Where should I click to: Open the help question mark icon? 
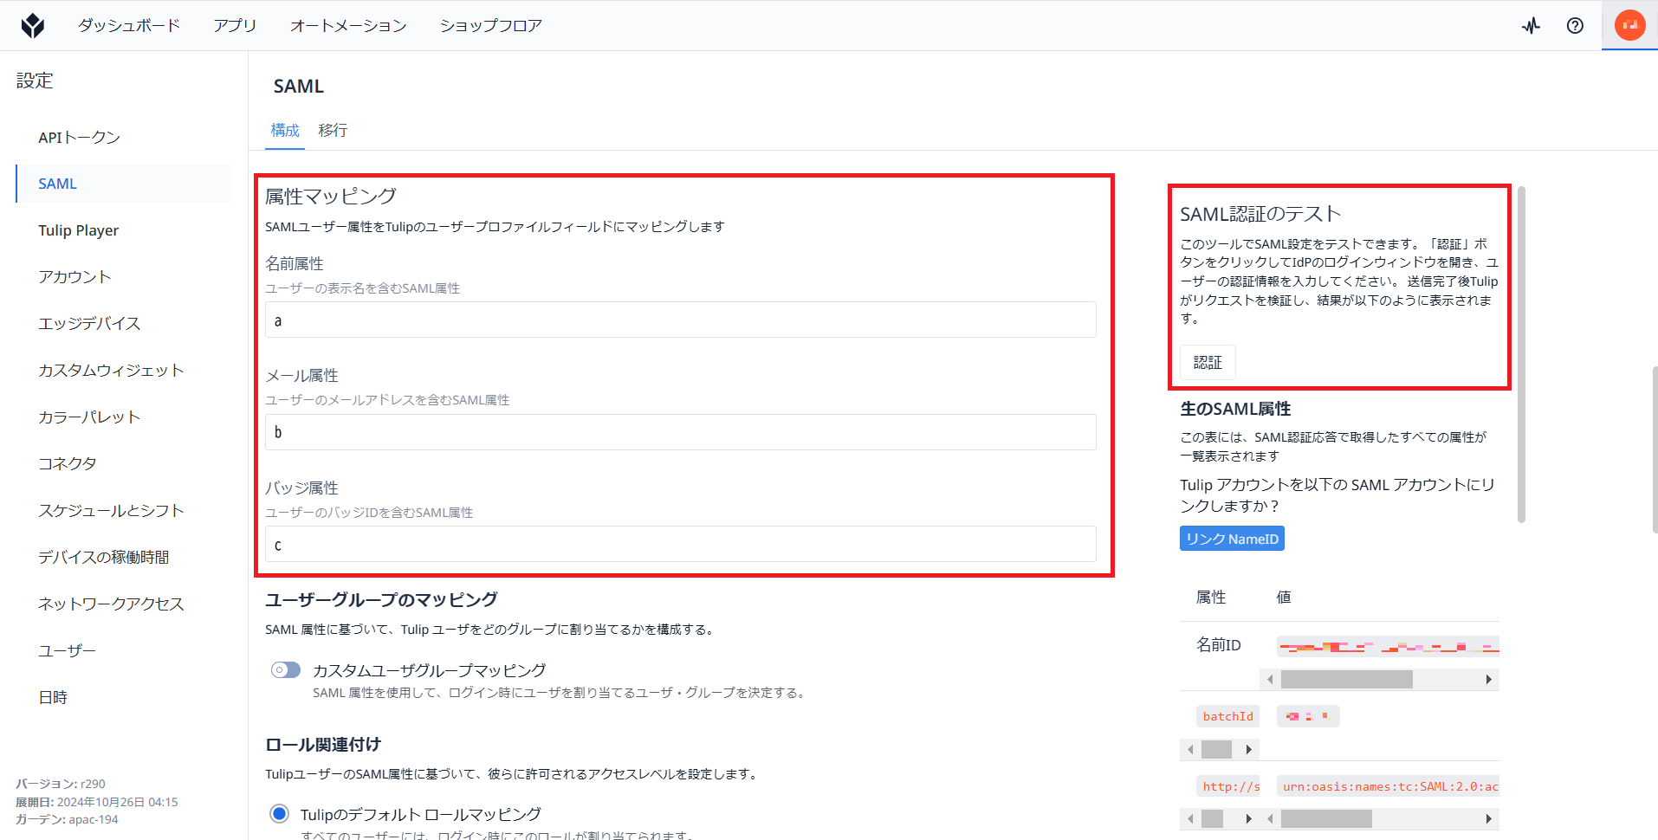point(1575,25)
